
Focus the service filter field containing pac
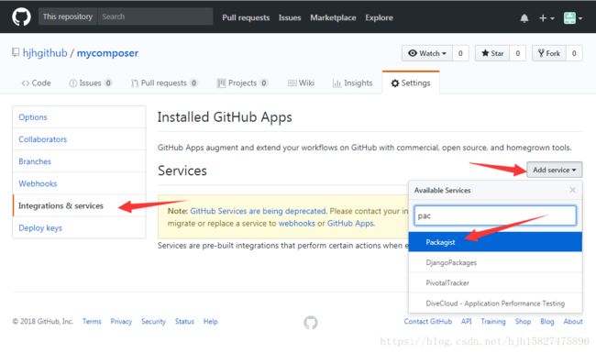coord(495,215)
